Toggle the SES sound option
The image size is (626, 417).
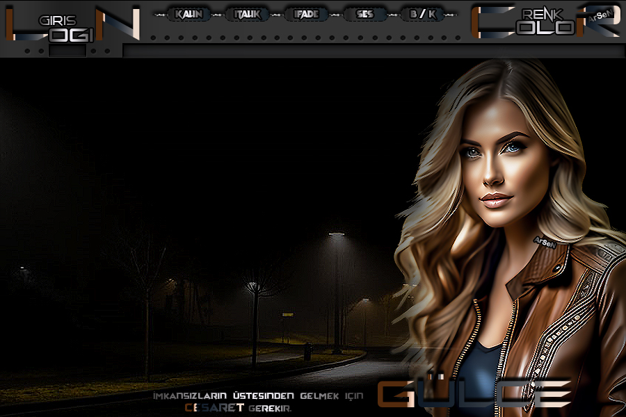(365, 15)
